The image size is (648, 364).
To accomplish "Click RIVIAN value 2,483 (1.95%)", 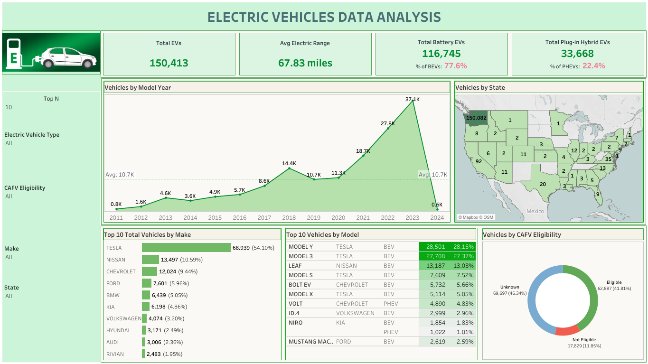I will (x=164, y=354).
